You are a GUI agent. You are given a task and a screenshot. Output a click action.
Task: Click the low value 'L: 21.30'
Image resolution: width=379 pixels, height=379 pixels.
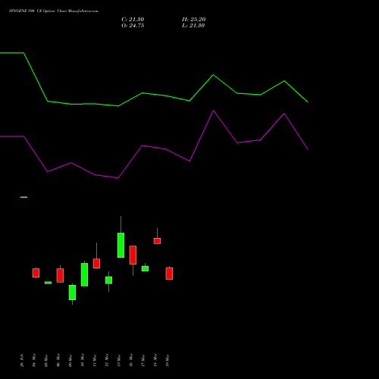click(193, 26)
